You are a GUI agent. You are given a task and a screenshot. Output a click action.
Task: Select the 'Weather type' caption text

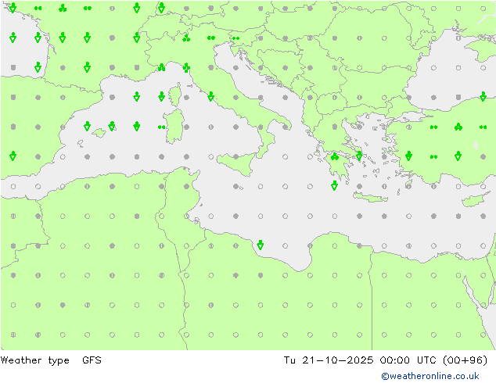pos(34,360)
